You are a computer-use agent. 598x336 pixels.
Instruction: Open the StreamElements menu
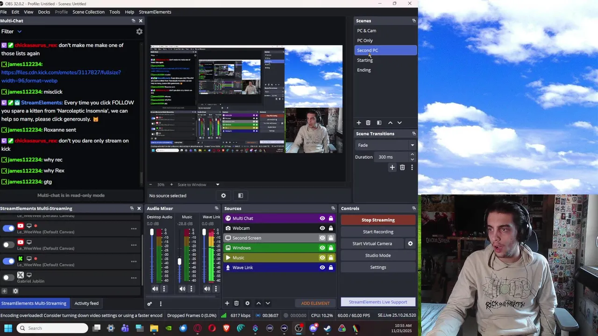tap(155, 12)
